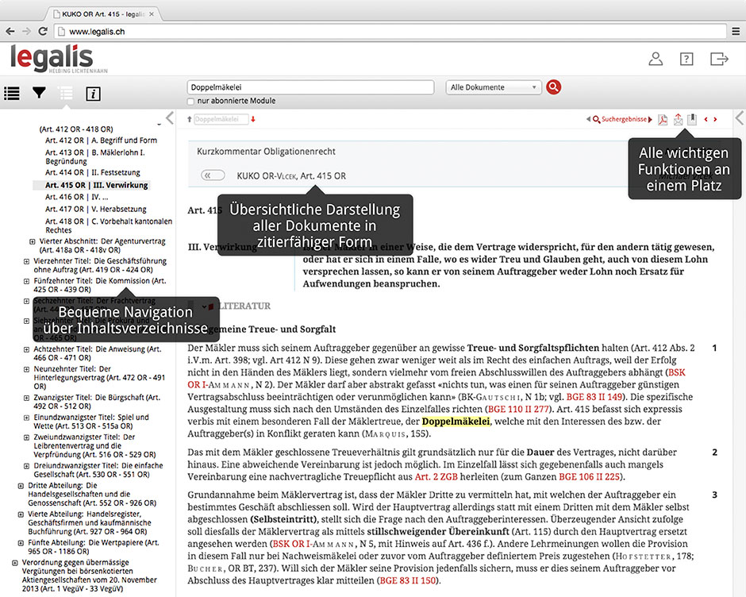This screenshot has height=597, width=746.
Task: Select 'Art. 413 OR | B. Mäklerlohn' entry
Action: pos(94,152)
